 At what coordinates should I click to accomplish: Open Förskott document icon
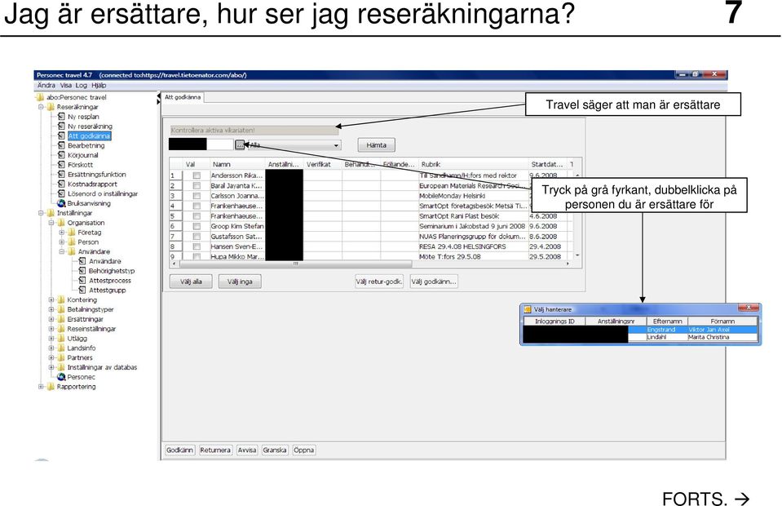[x=61, y=165]
